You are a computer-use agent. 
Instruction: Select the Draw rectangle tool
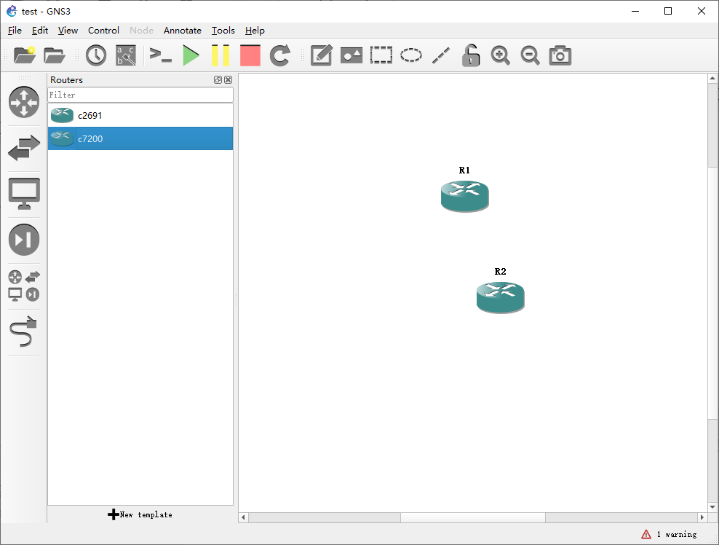coord(381,55)
